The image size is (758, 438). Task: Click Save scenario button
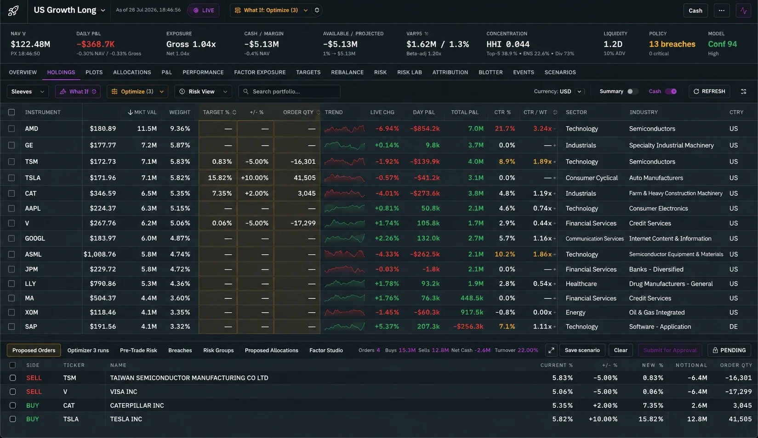582,350
